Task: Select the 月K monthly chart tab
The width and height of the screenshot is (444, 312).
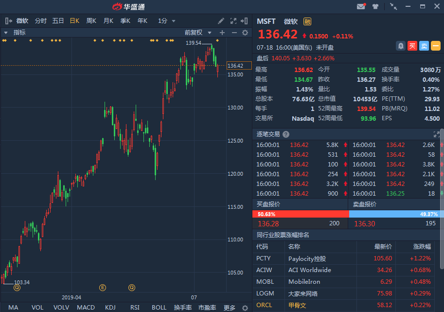Action: (x=108, y=21)
